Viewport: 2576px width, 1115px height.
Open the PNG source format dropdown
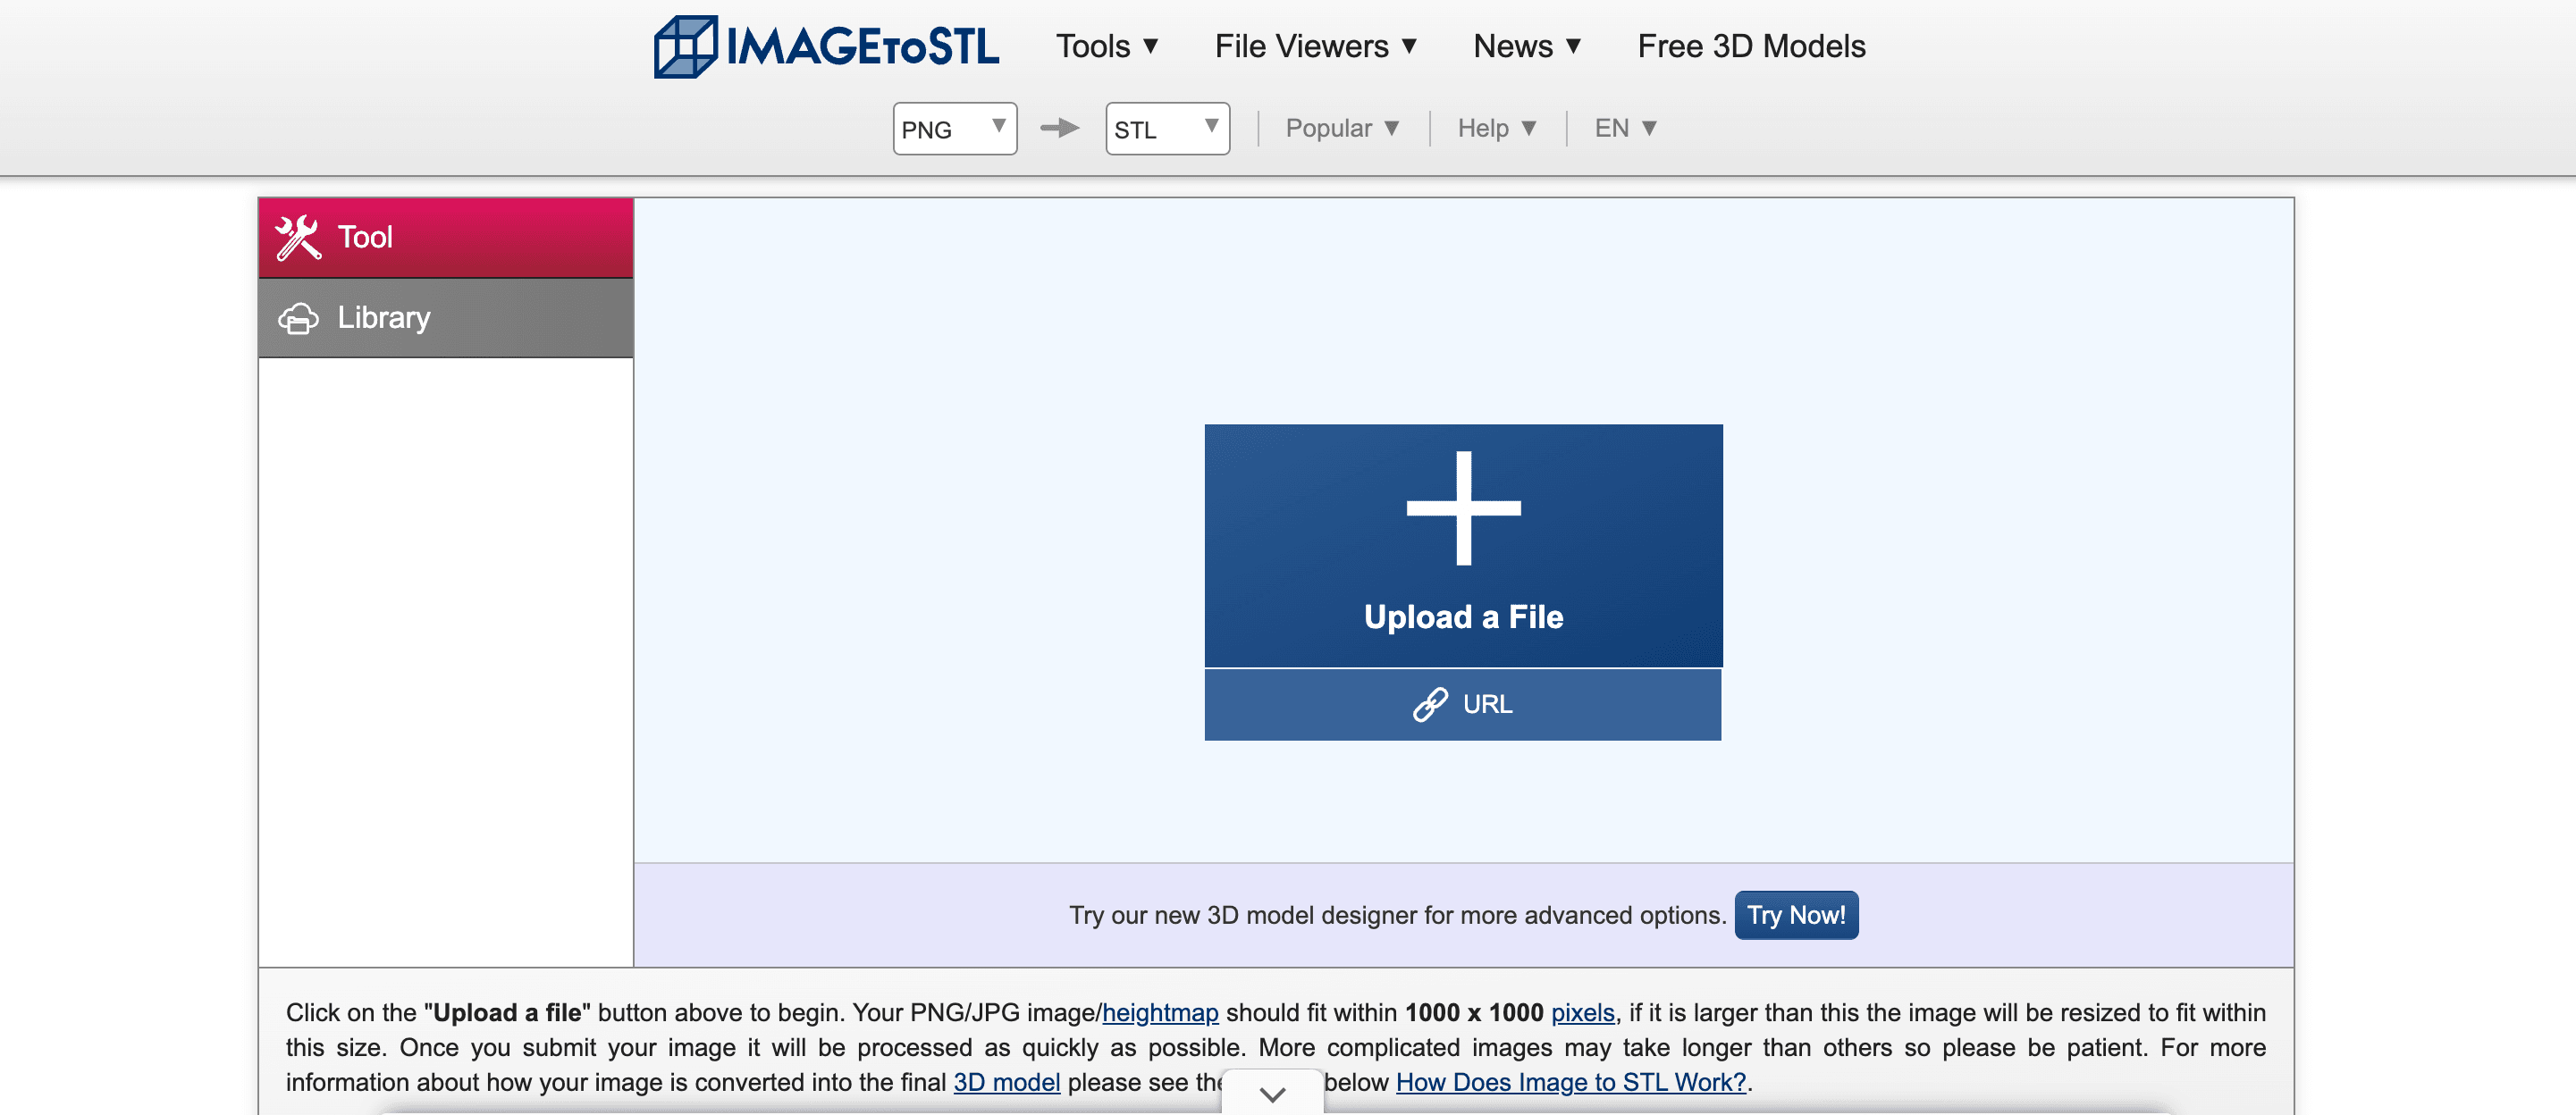click(x=954, y=128)
